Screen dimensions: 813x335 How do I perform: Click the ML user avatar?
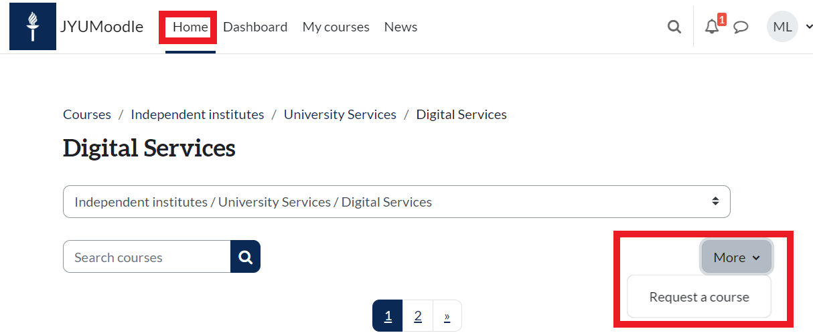coord(782,27)
